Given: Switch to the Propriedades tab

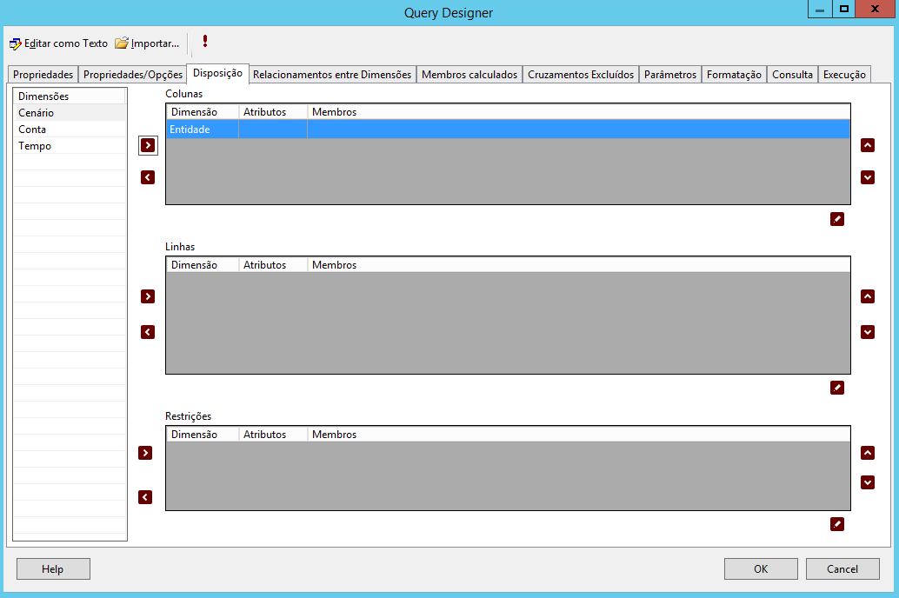Looking at the screenshot, I should (x=43, y=75).
